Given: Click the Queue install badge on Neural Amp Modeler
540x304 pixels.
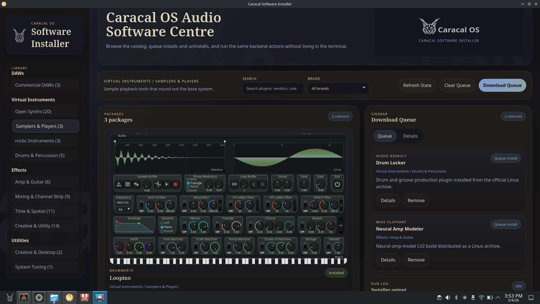Looking at the screenshot, I should point(506,224).
